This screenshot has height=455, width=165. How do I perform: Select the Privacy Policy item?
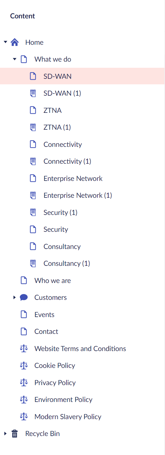point(55,383)
